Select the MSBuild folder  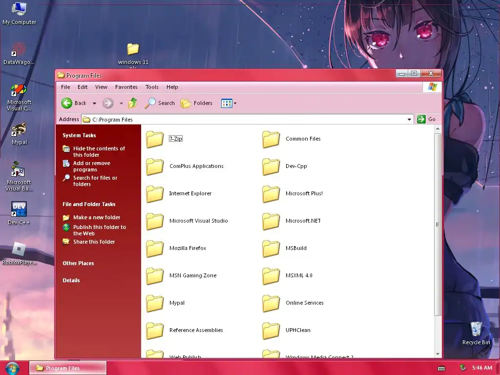[285, 249]
